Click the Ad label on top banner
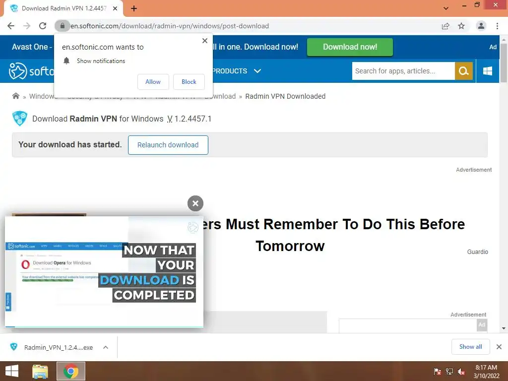508x381 pixels. coord(493,47)
